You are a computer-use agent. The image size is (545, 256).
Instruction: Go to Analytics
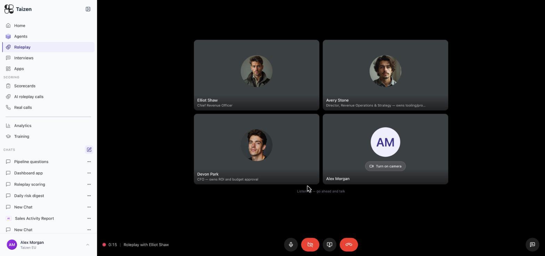[x=48, y=125]
